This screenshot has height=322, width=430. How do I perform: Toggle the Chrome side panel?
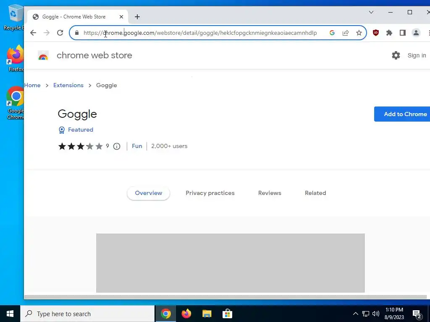pos(403,33)
